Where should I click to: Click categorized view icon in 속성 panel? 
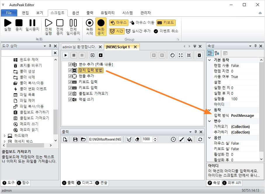(210, 53)
